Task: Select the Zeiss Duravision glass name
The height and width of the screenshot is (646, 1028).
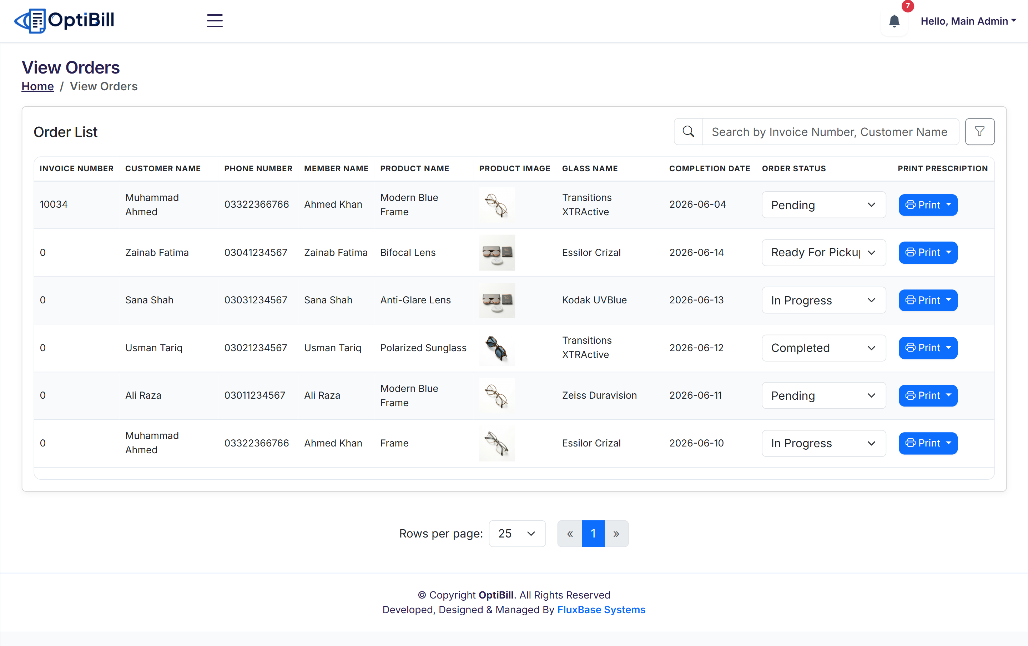Action: pos(599,395)
